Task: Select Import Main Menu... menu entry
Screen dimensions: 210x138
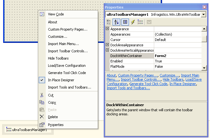Action: pos(63,44)
